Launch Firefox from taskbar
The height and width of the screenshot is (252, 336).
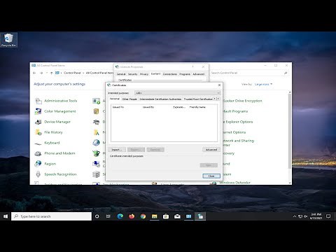pos(132,216)
